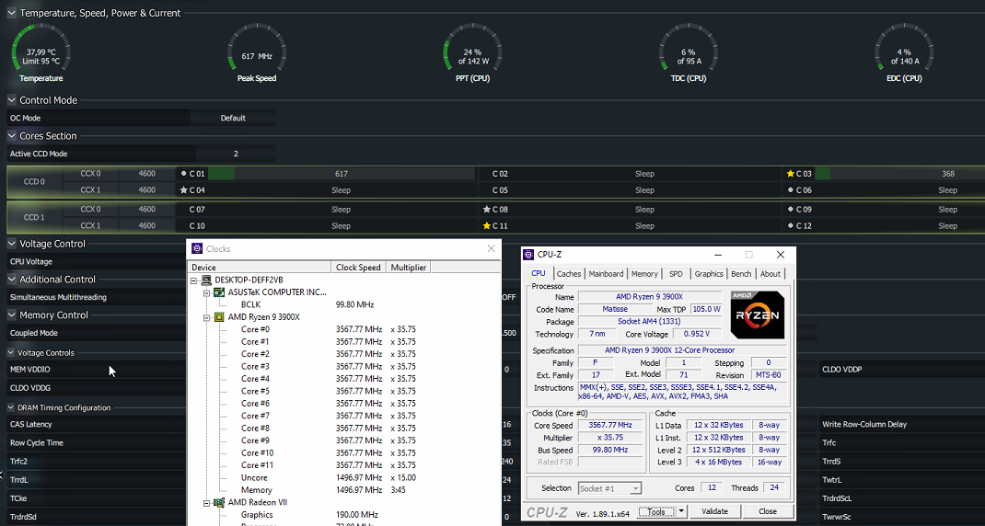Screen dimensions: 985x526
Task: Click the star icon beside core C 08
Action: coord(486,209)
